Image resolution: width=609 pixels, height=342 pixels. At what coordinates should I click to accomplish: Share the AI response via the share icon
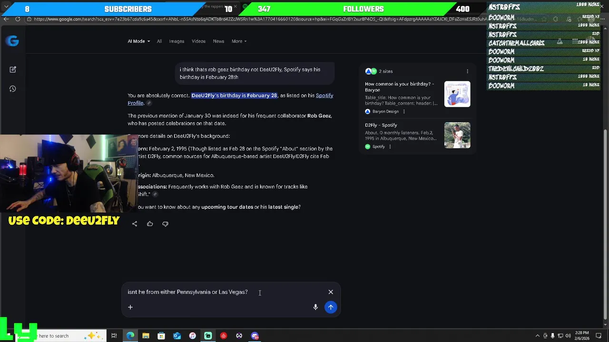(135, 224)
